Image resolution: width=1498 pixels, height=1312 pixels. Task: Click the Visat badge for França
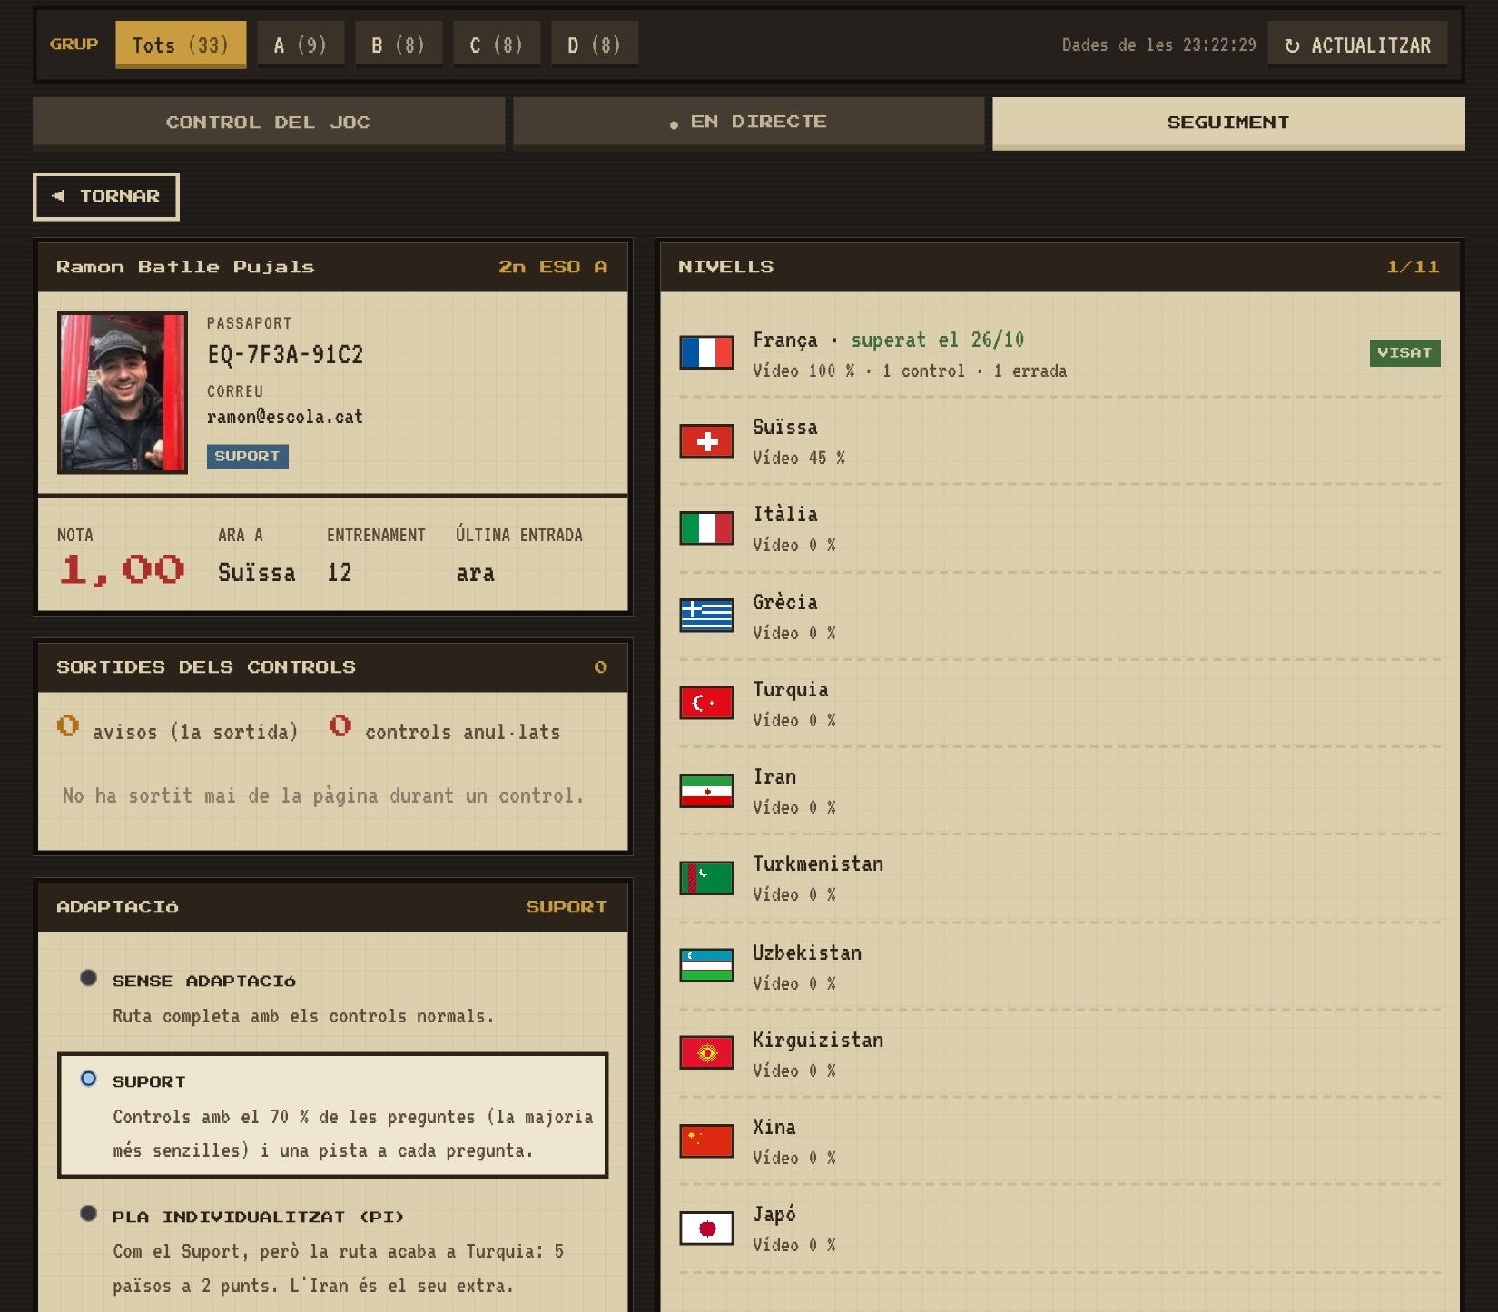(x=1404, y=352)
